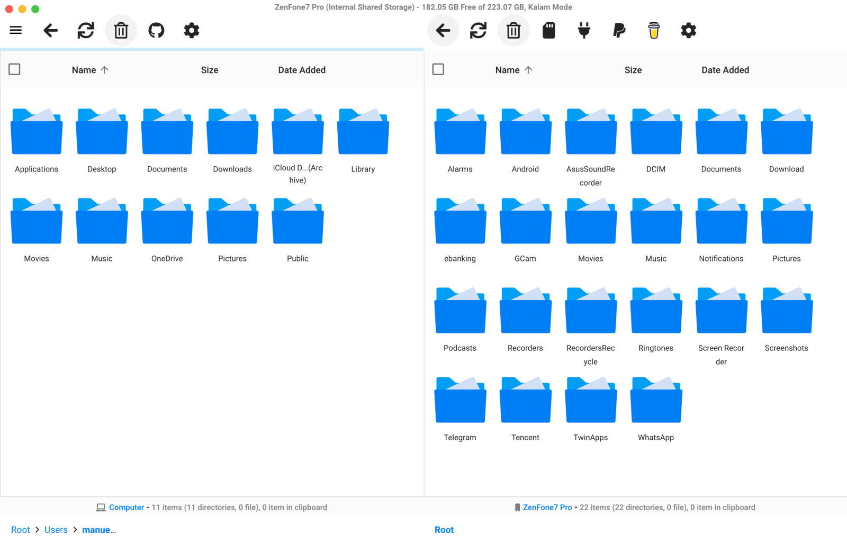Sort device files by Date Added
This screenshot has width=847, height=544.
click(725, 70)
